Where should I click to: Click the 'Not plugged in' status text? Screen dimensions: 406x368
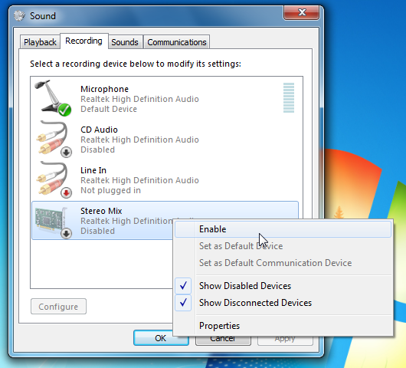[111, 190]
